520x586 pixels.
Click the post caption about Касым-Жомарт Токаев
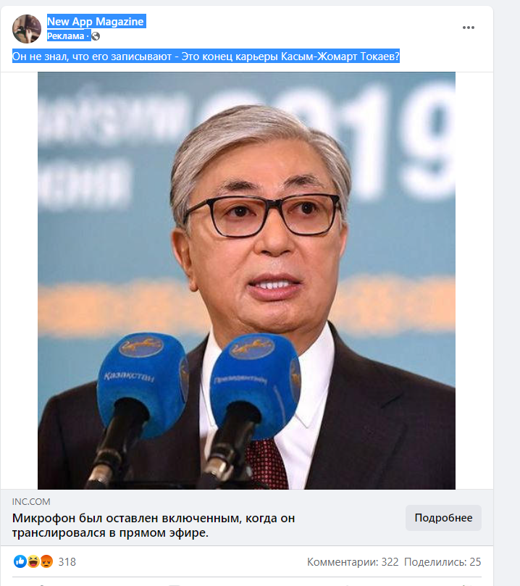[x=206, y=56]
